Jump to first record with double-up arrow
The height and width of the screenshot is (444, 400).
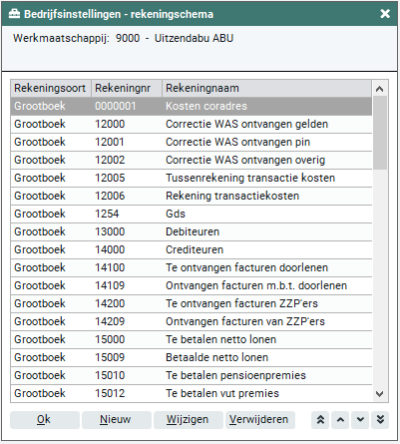tap(320, 420)
